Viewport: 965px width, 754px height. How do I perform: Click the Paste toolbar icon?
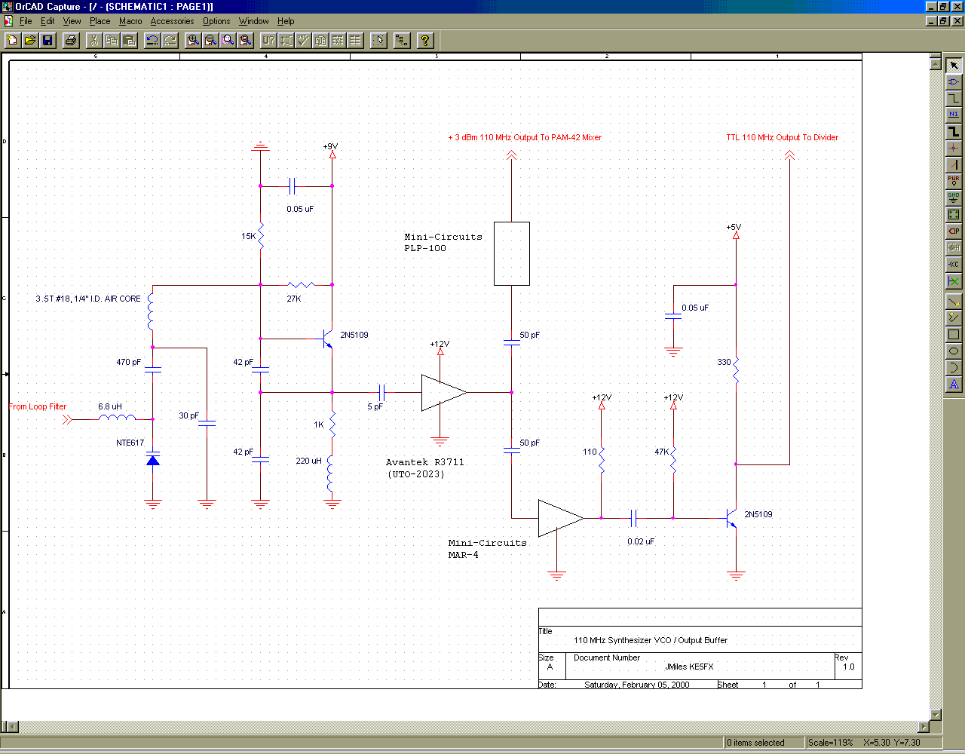129,40
